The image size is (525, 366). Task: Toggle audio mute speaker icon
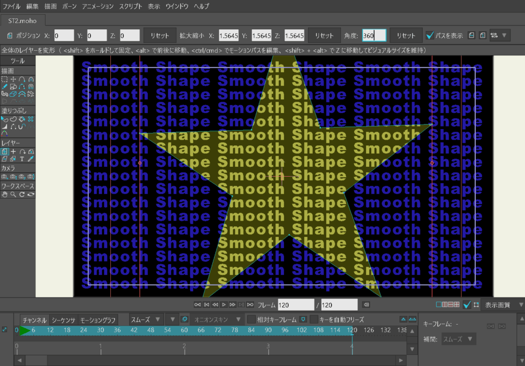367,305
